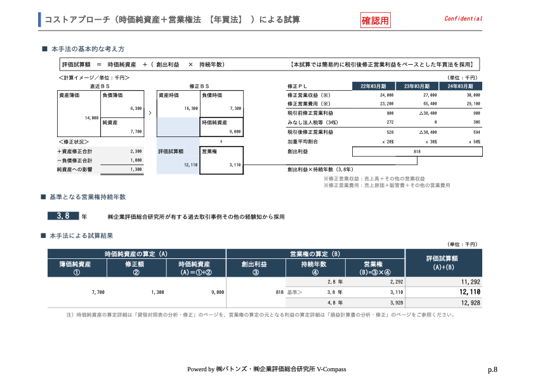Select the heading 基準となる営業権持続年数

tap(88, 197)
